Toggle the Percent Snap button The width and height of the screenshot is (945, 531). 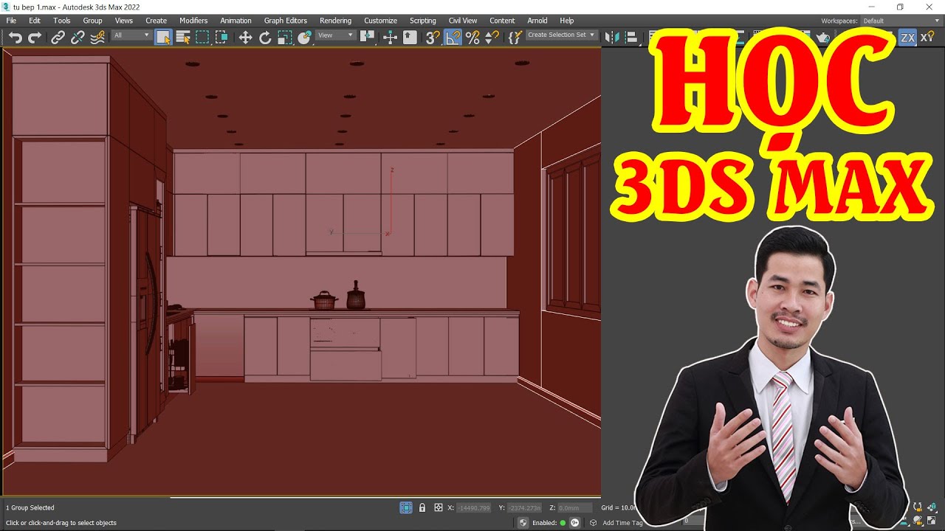pos(472,38)
